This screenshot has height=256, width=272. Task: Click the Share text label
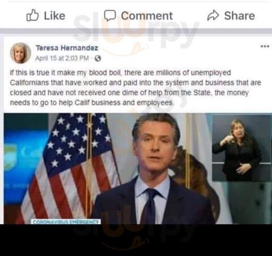(x=240, y=16)
